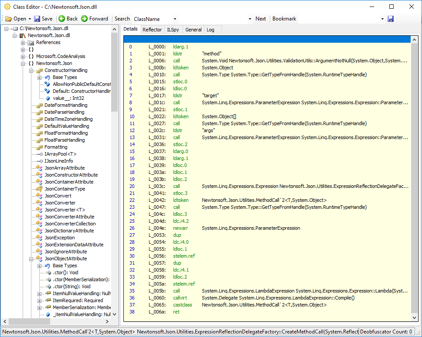Select the .ctor(): Void method item
The height and width of the screenshot is (337, 422).
point(65,272)
